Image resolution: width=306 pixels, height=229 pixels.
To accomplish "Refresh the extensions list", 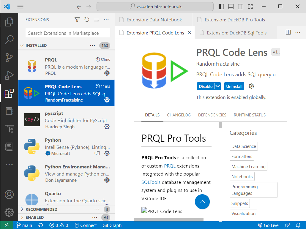I will coord(87,20).
